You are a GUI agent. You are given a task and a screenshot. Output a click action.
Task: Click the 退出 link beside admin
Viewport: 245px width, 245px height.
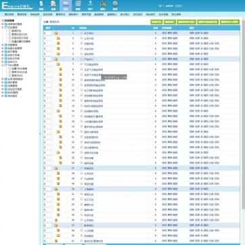pyautogui.click(x=178, y=6)
